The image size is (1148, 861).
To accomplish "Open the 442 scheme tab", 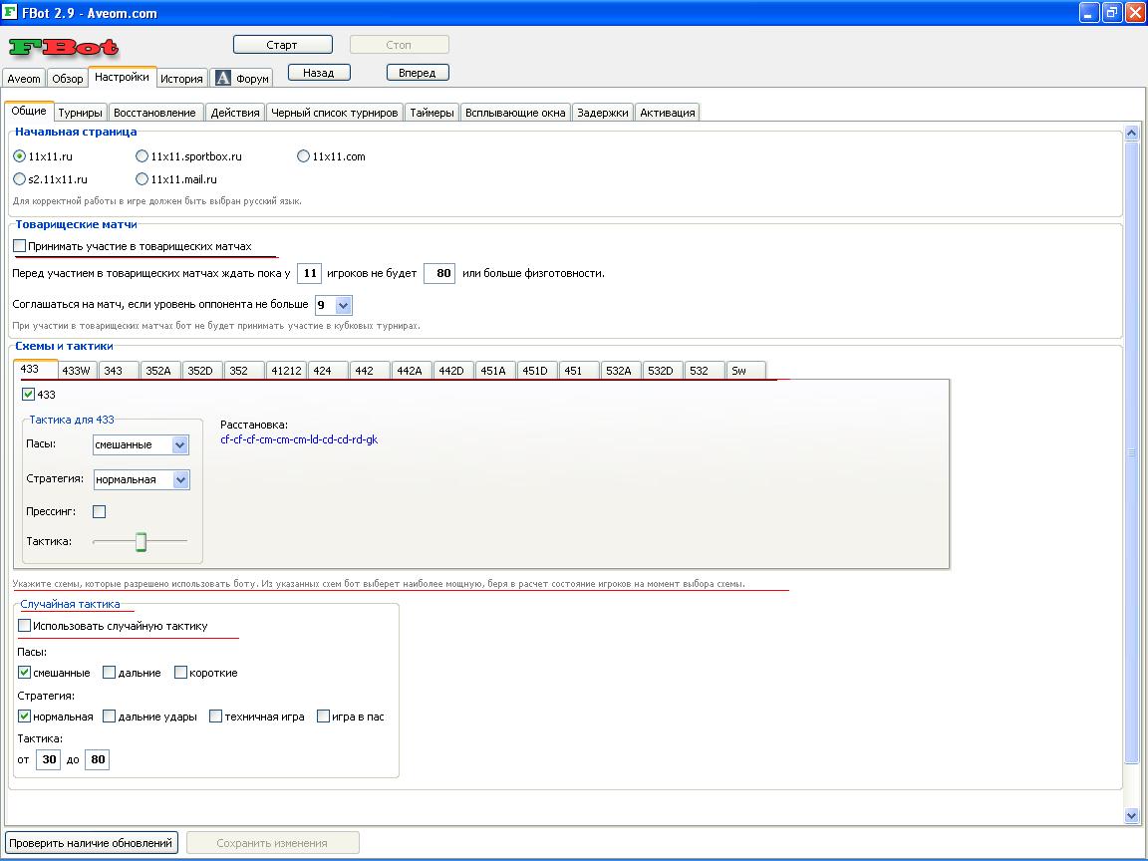I will point(364,371).
